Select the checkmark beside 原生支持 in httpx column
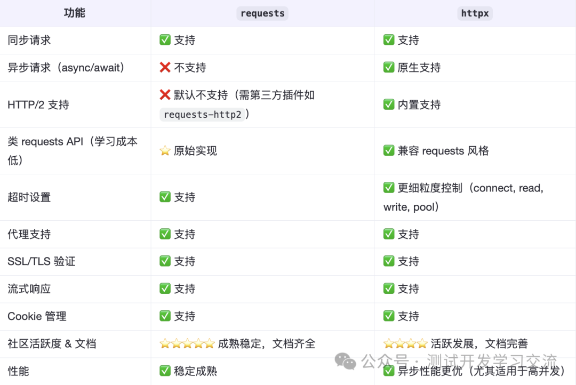Viewport: 576px width, 385px height. point(389,67)
